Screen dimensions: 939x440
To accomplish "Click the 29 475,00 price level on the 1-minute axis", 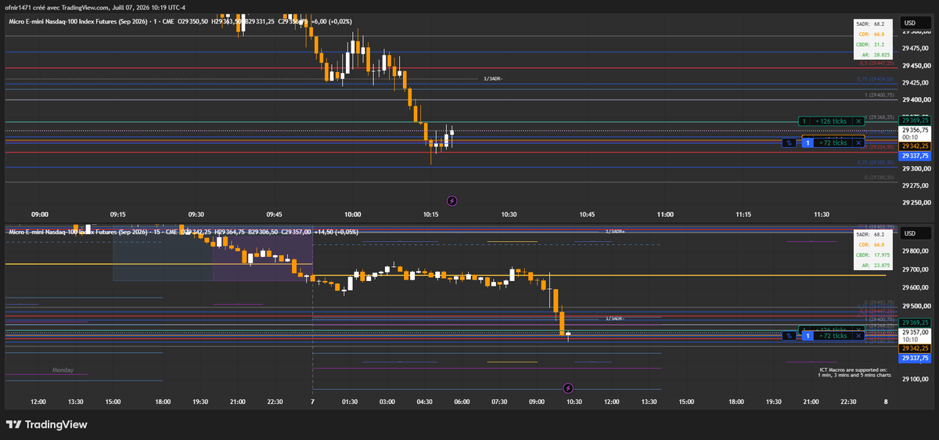I will [x=916, y=49].
